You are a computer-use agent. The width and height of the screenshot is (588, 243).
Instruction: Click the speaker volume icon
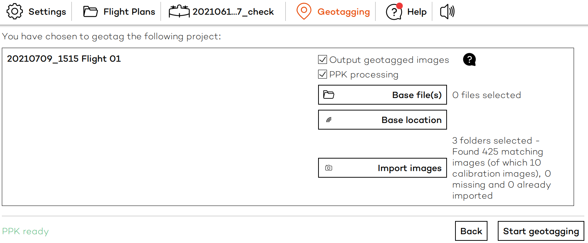[447, 11]
